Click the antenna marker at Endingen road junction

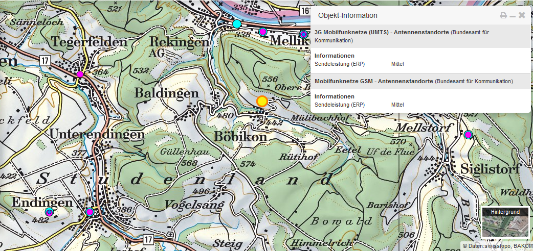(90, 212)
